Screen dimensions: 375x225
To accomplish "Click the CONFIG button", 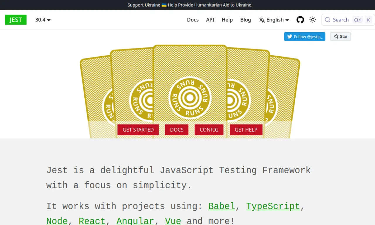I will click(x=209, y=130).
